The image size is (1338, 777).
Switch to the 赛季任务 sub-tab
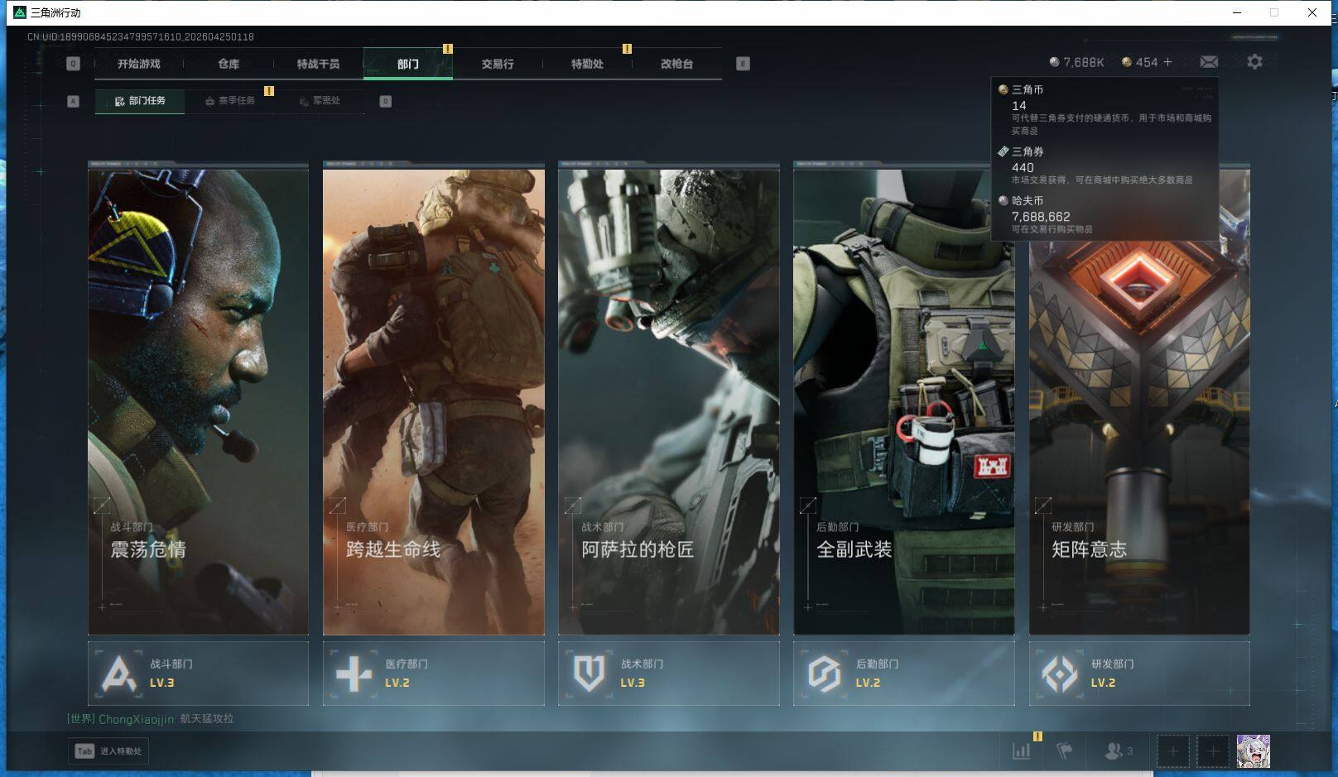230,101
